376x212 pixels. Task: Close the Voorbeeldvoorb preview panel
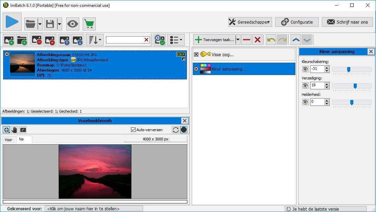tap(185, 121)
